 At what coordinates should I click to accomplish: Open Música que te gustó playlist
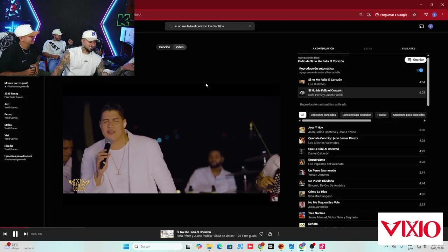(16, 85)
